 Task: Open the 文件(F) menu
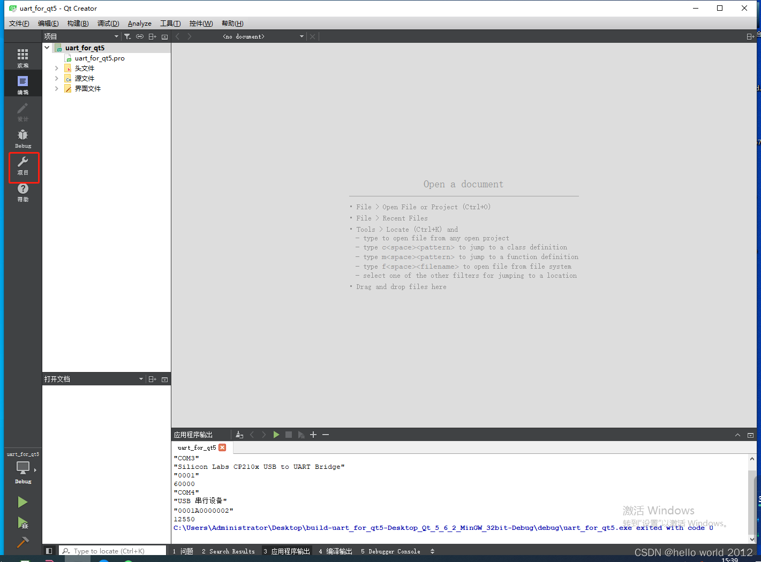click(x=19, y=24)
